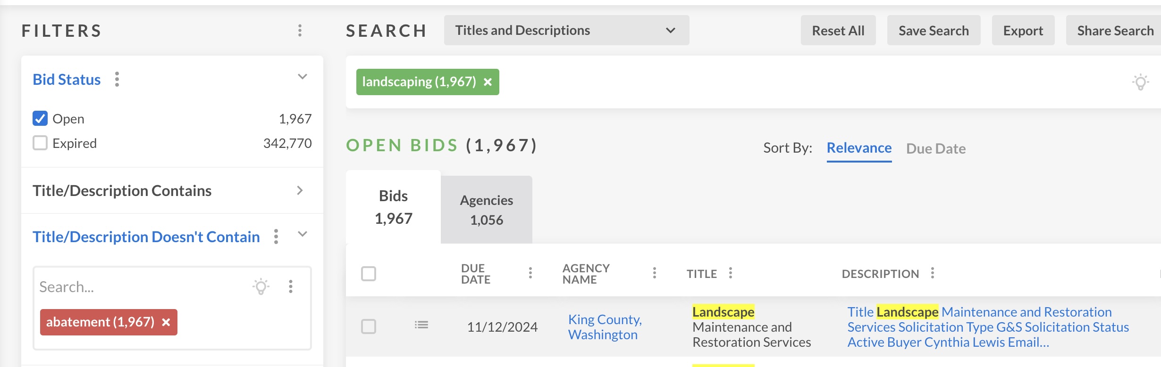The image size is (1161, 367).
Task: Click the list details icon on the first bid row
Action: [x=421, y=325]
